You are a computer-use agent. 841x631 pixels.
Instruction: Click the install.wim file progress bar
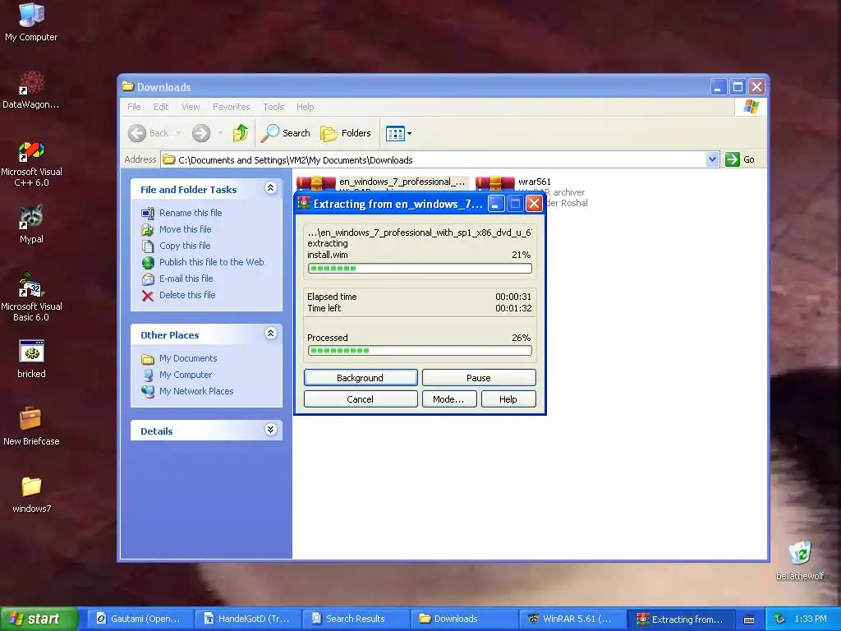(420, 269)
